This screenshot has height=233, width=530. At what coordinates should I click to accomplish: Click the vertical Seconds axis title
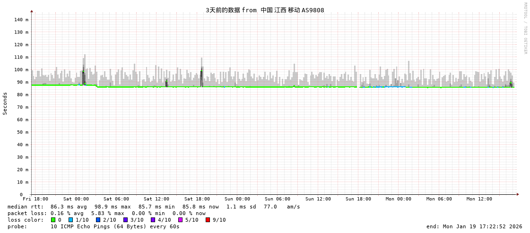5,103
